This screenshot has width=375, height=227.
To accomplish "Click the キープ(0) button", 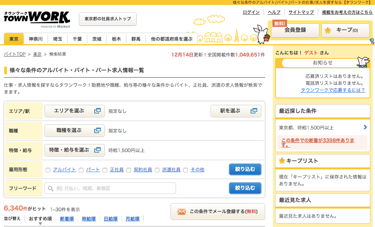I will pos(345,30).
